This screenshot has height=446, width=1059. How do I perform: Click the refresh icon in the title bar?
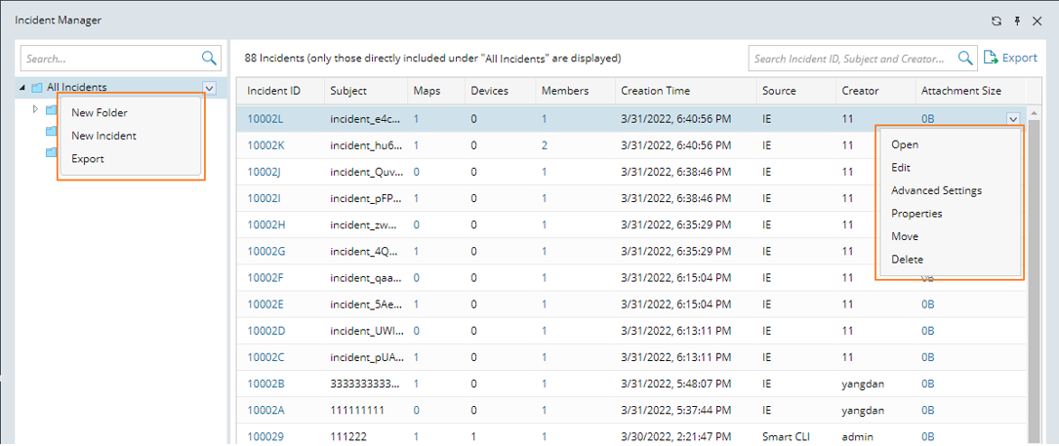[x=996, y=20]
